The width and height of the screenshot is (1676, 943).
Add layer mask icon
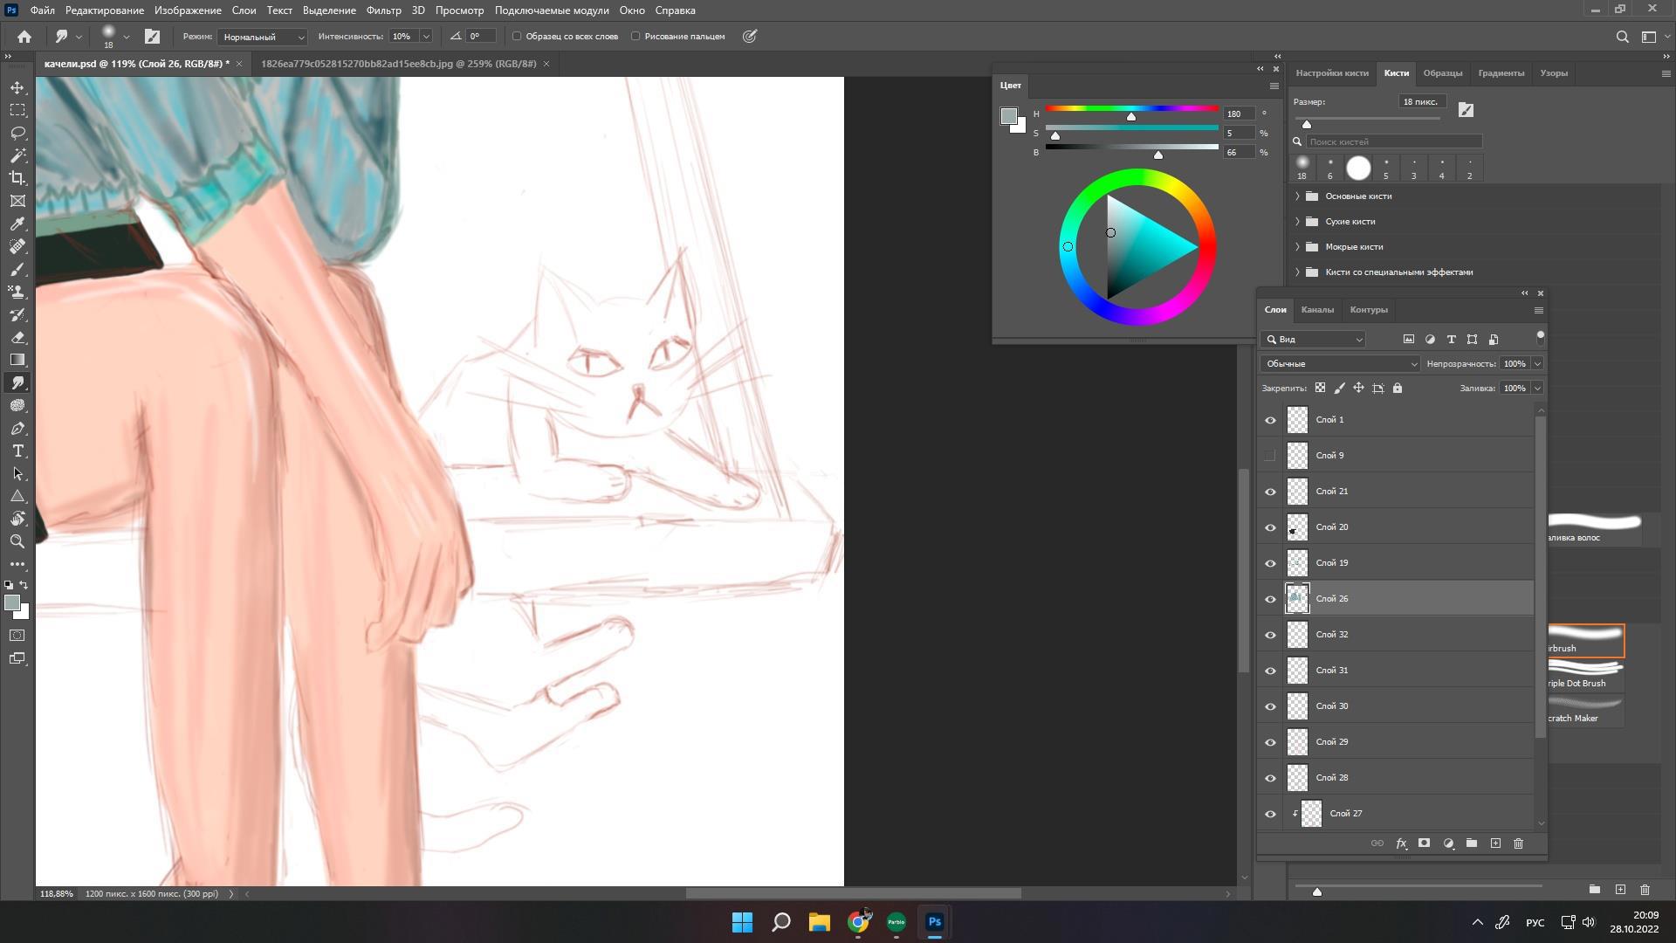click(1424, 843)
